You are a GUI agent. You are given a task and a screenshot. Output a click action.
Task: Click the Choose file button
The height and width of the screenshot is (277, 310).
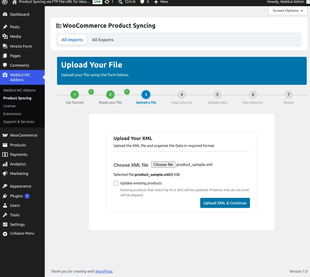click(x=163, y=165)
